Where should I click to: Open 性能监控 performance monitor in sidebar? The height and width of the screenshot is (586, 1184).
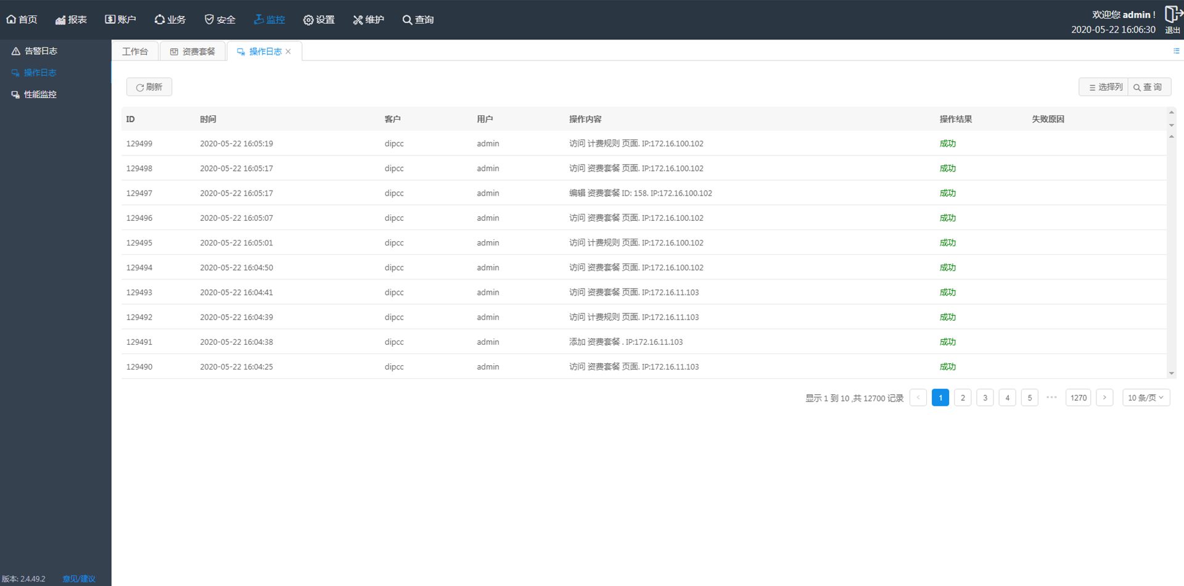(40, 94)
